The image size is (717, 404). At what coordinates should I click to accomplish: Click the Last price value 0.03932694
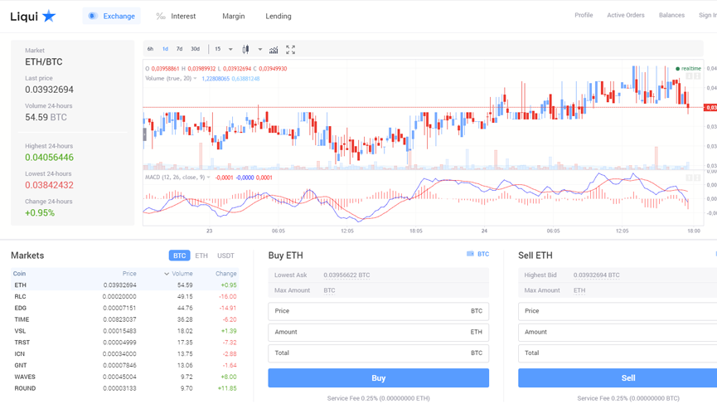pyautogui.click(x=49, y=90)
